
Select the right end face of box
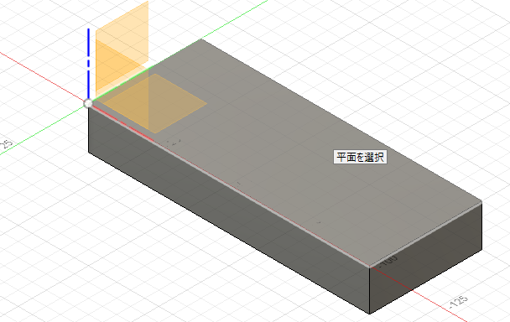coord(426,258)
